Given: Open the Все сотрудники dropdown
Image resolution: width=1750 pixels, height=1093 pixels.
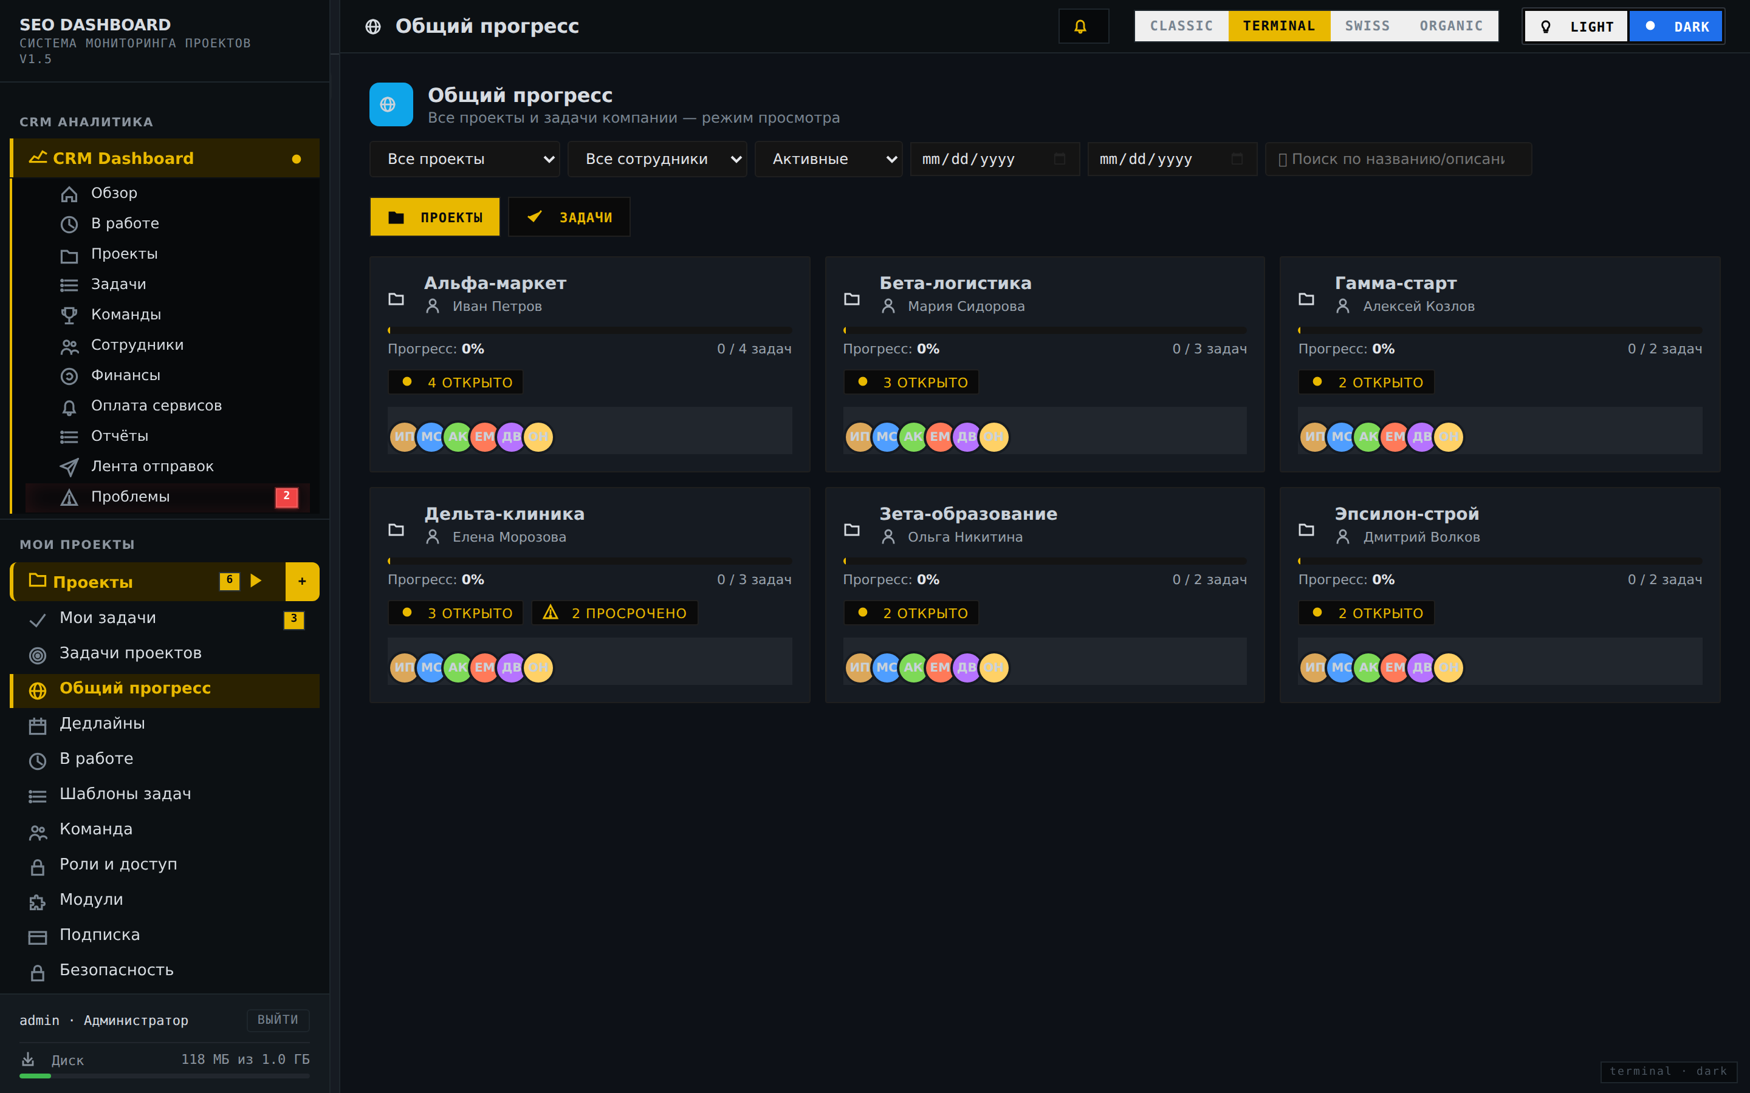Looking at the screenshot, I should [x=657, y=159].
